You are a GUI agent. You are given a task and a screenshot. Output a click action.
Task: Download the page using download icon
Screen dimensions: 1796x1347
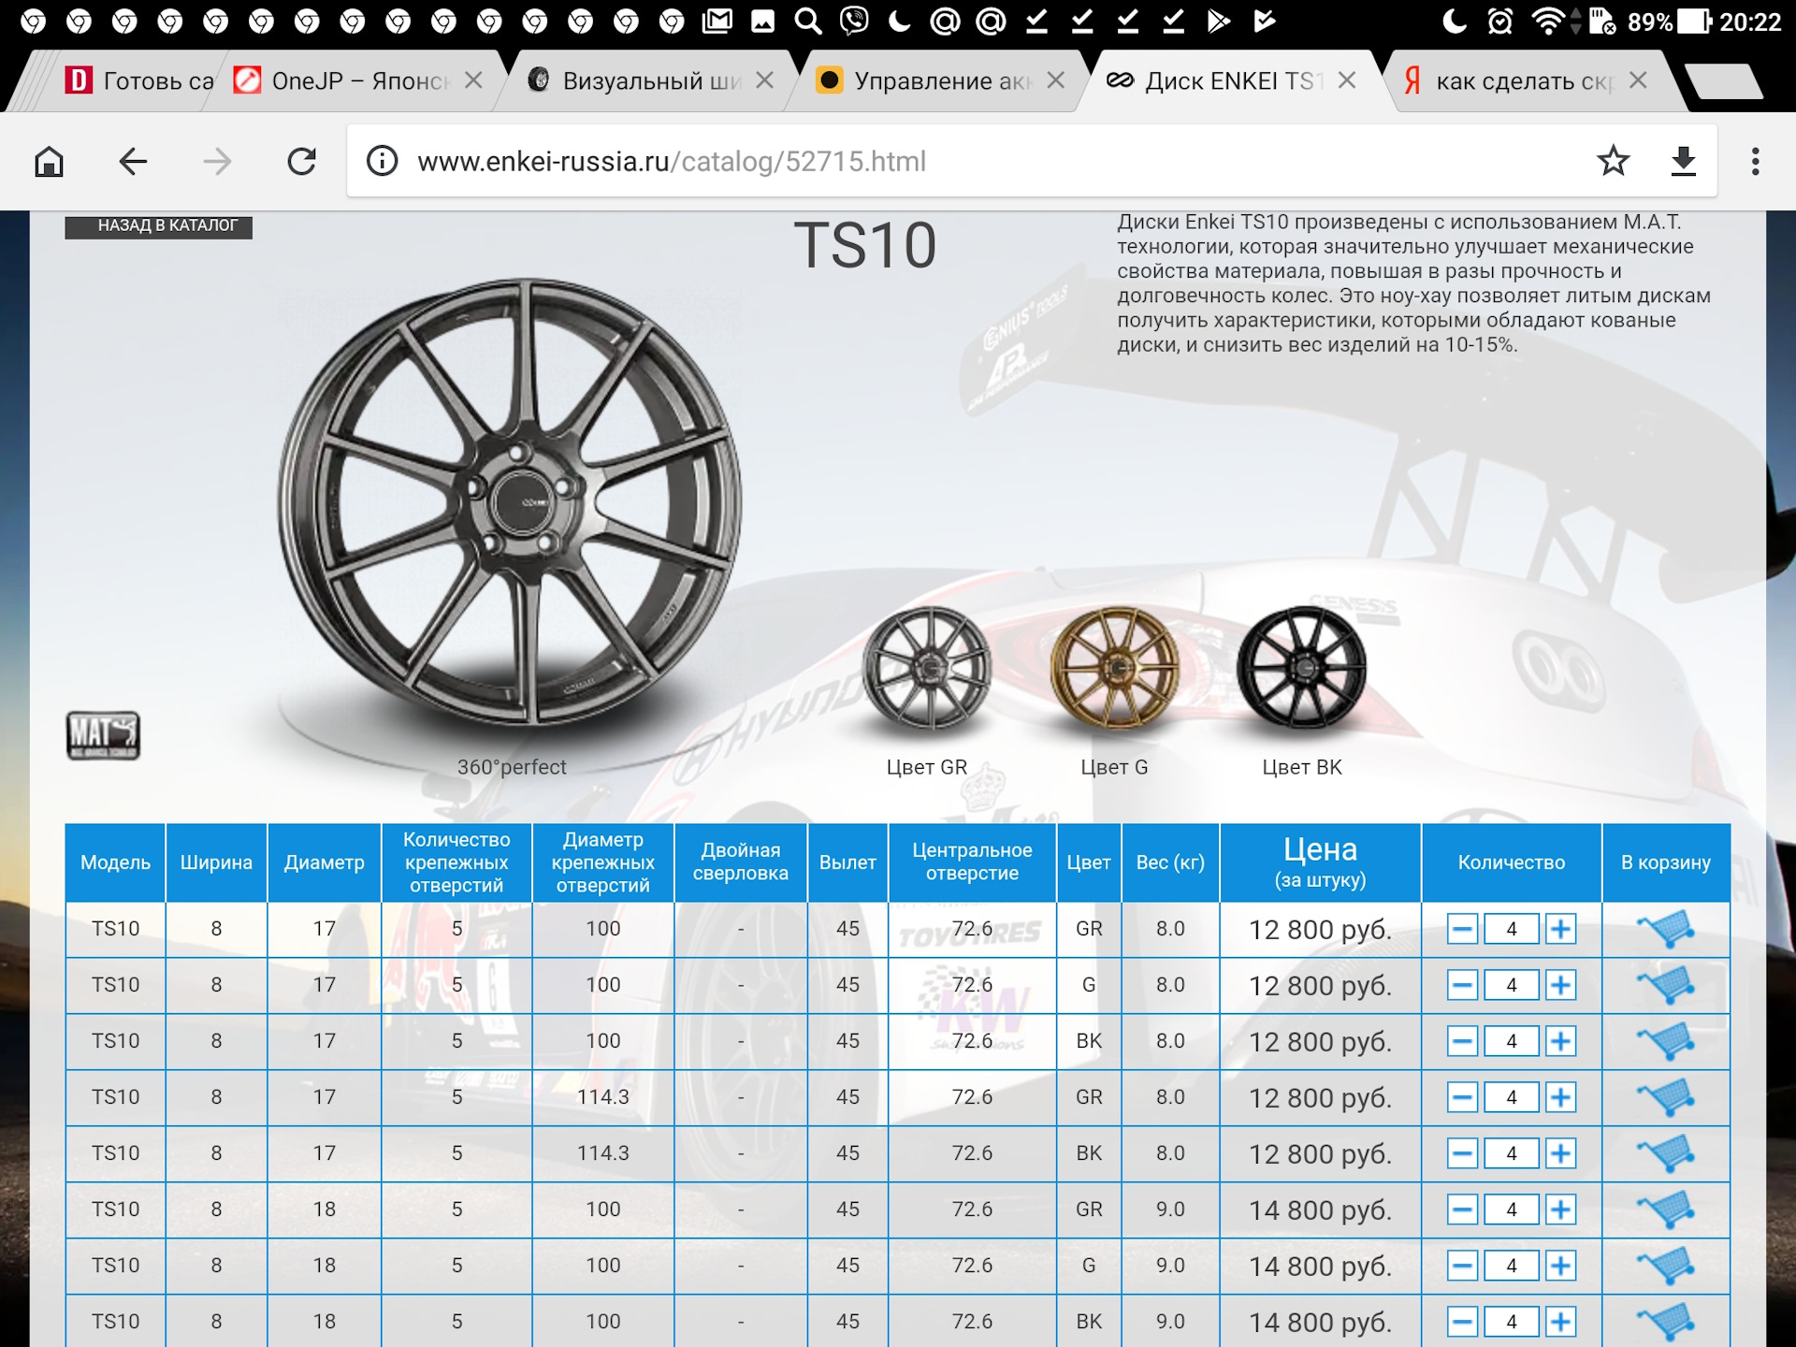(x=1683, y=161)
